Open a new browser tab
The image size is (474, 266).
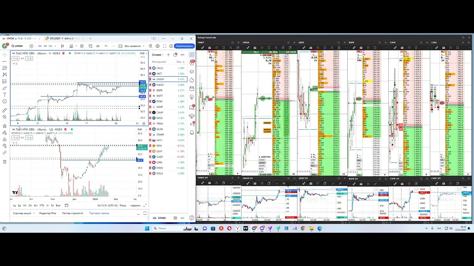coord(90,38)
